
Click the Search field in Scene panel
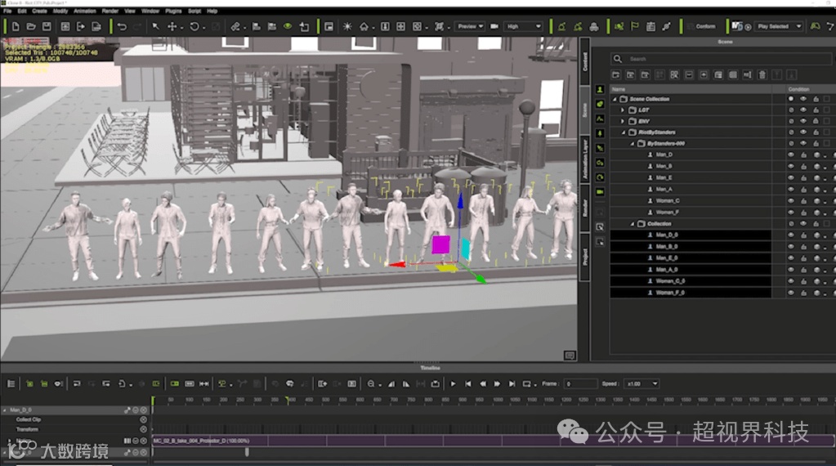703,59
